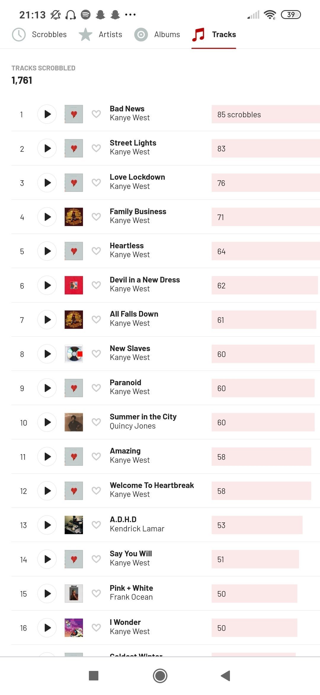Play the track Bad News
The width and height of the screenshot is (320, 695).
pyautogui.click(x=47, y=114)
